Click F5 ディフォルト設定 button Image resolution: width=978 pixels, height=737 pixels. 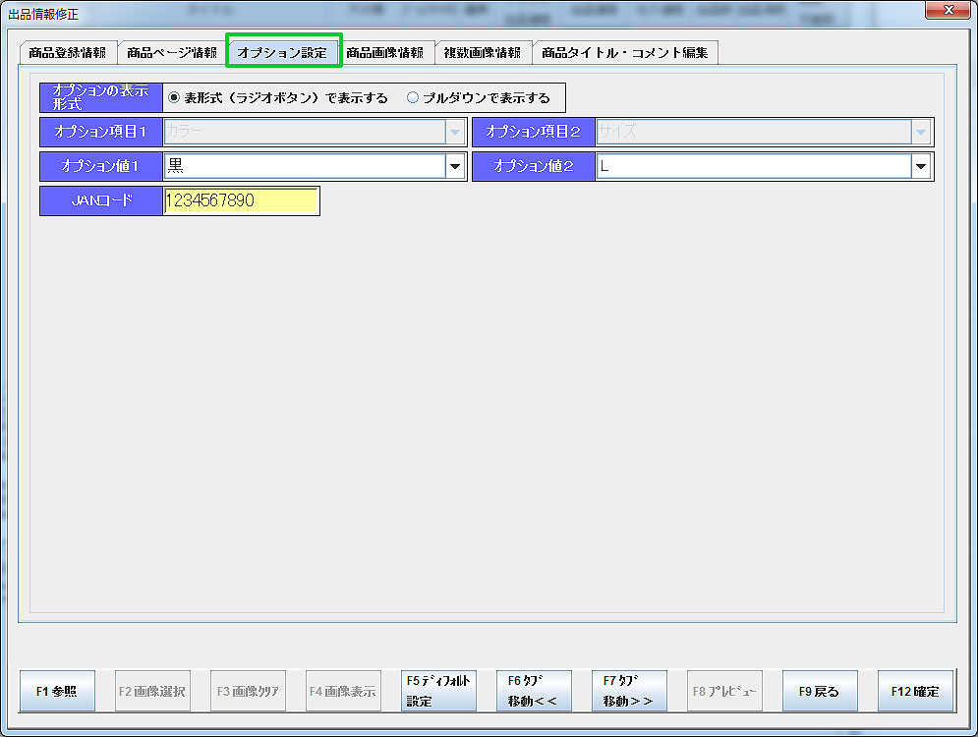(439, 691)
